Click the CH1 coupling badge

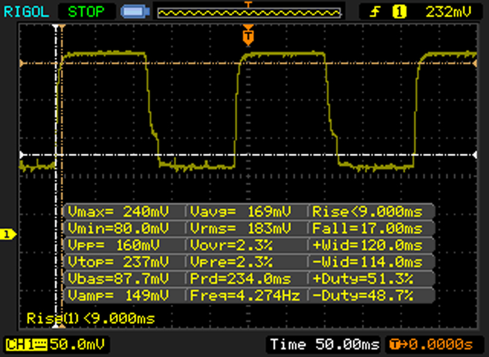[26, 345]
